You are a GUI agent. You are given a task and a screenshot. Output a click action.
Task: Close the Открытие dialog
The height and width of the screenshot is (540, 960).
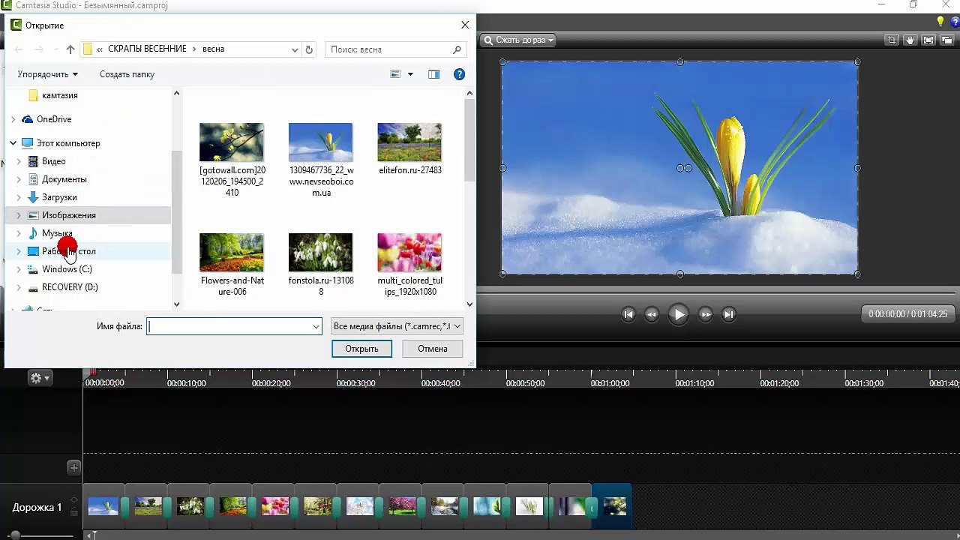point(465,25)
